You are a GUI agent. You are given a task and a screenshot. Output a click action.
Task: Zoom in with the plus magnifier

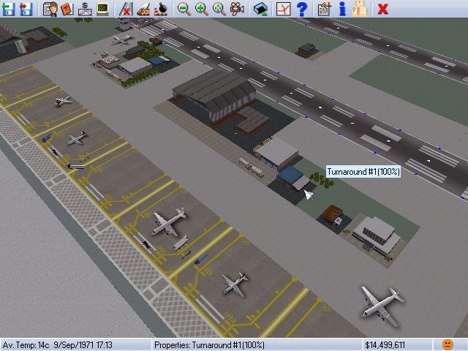[x=202, y=9]
